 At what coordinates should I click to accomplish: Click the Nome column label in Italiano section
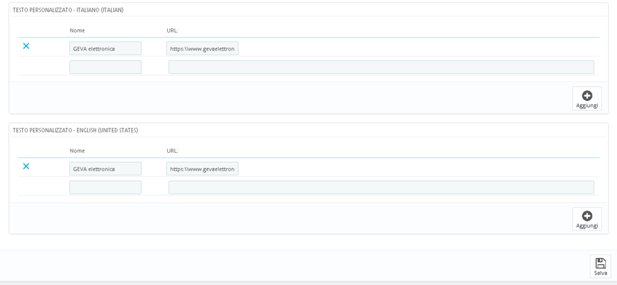[x=77, y=30]
